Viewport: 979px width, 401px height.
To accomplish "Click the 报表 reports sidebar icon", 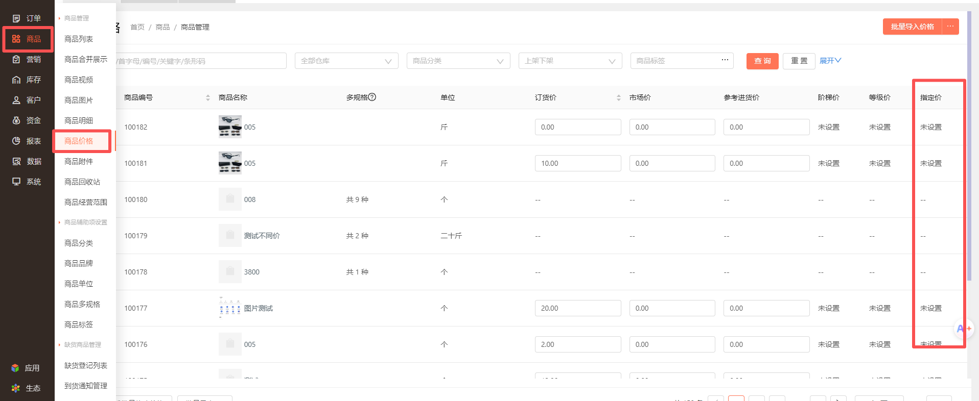I will [x=16, y=141].
